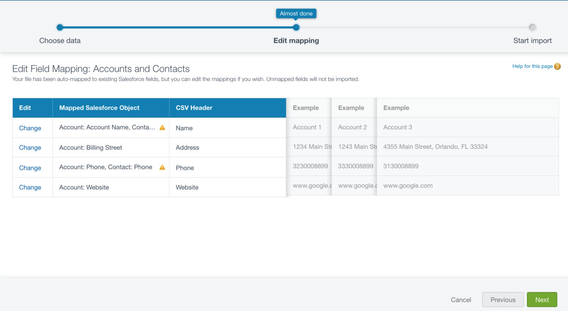The height and width of the screenshot is (311, 568).
Task: Click the Edit Field Mapping page heading
Action: coord(101,69)
